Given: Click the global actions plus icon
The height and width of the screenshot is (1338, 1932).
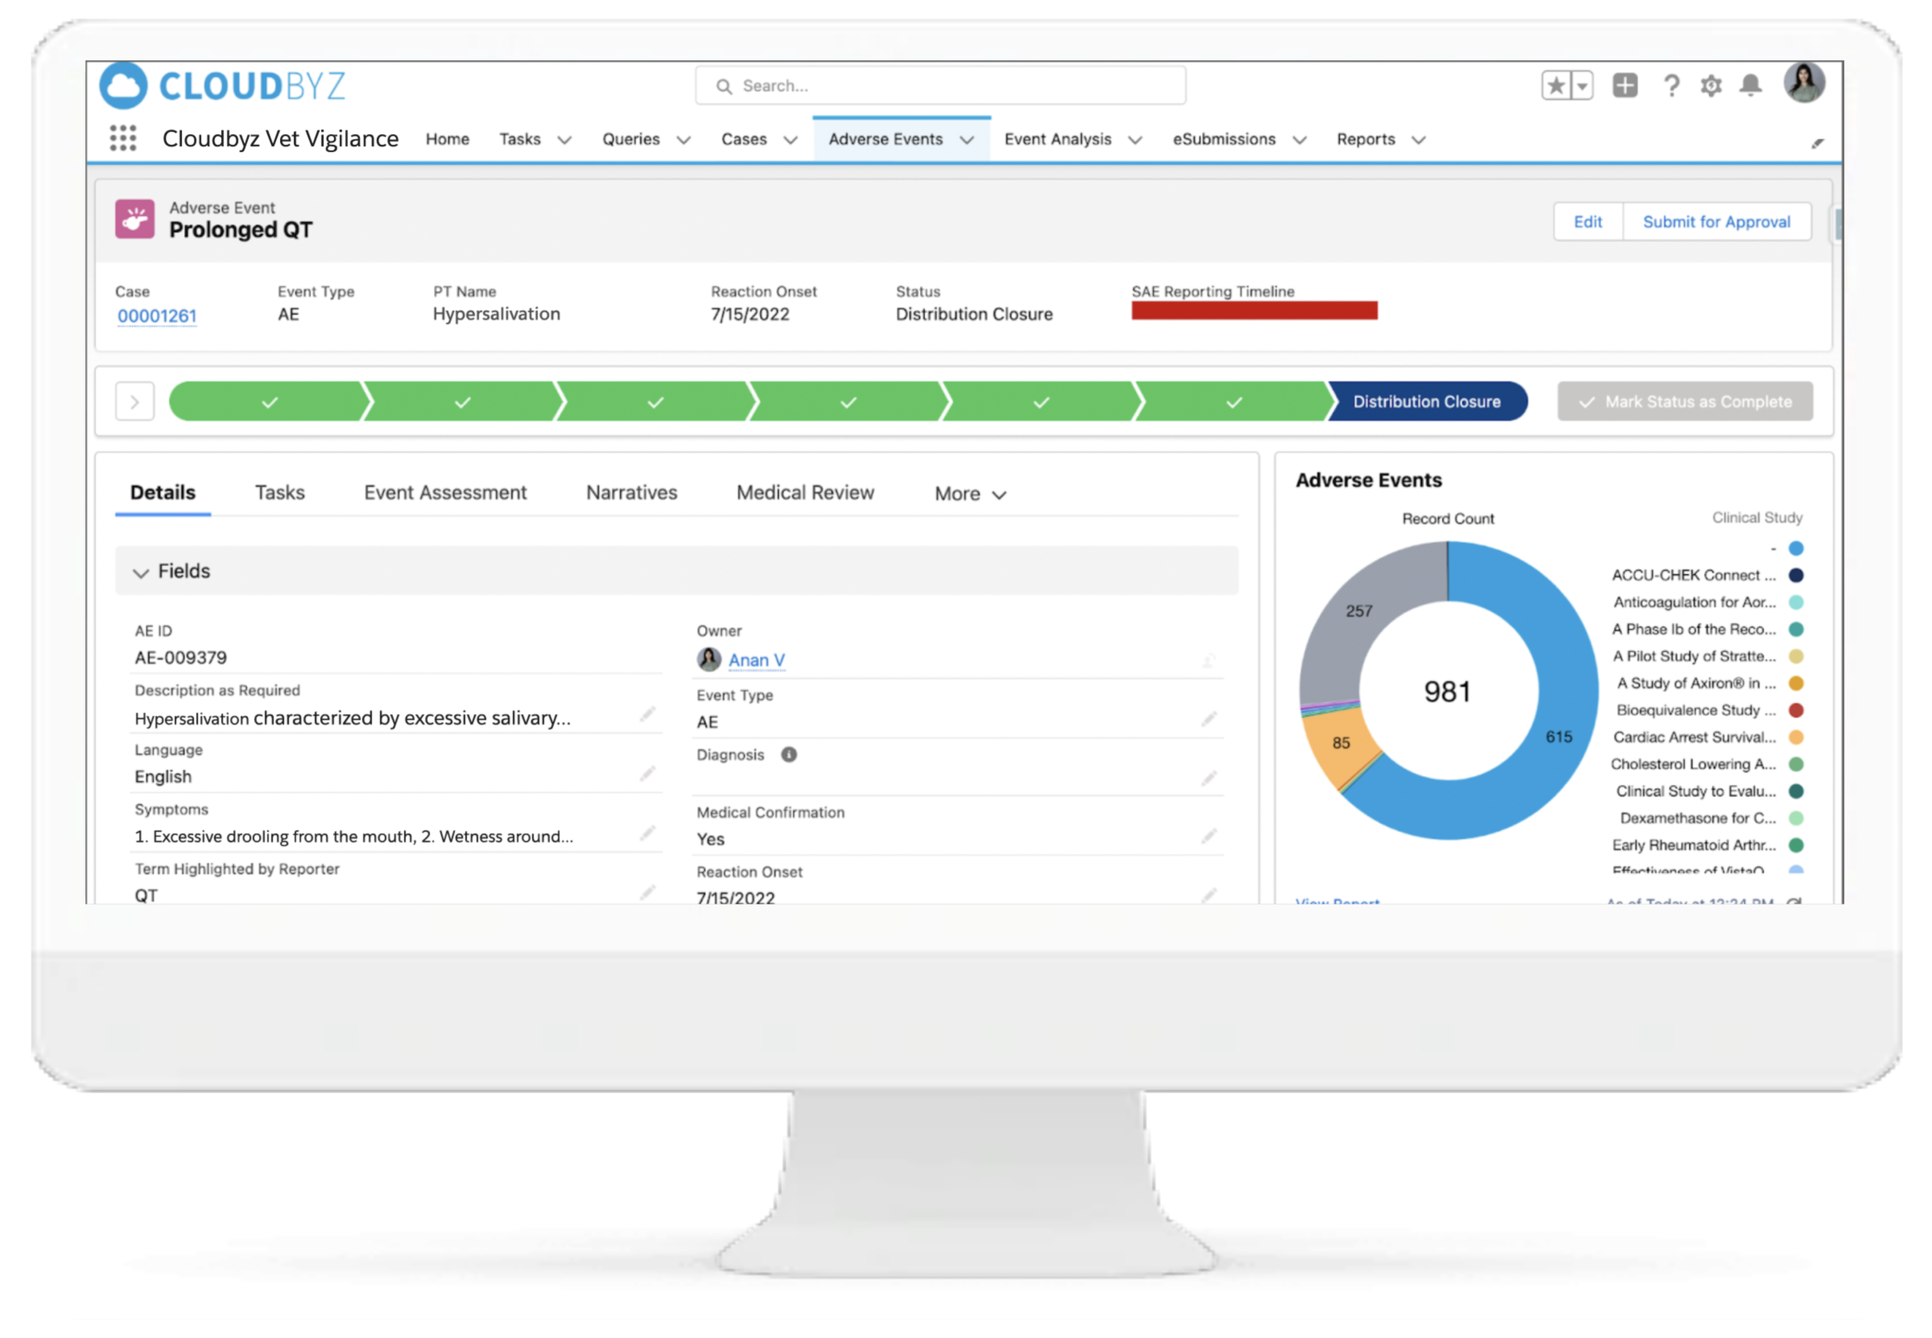Looking at the screenshot, I should click(1625, 85).
